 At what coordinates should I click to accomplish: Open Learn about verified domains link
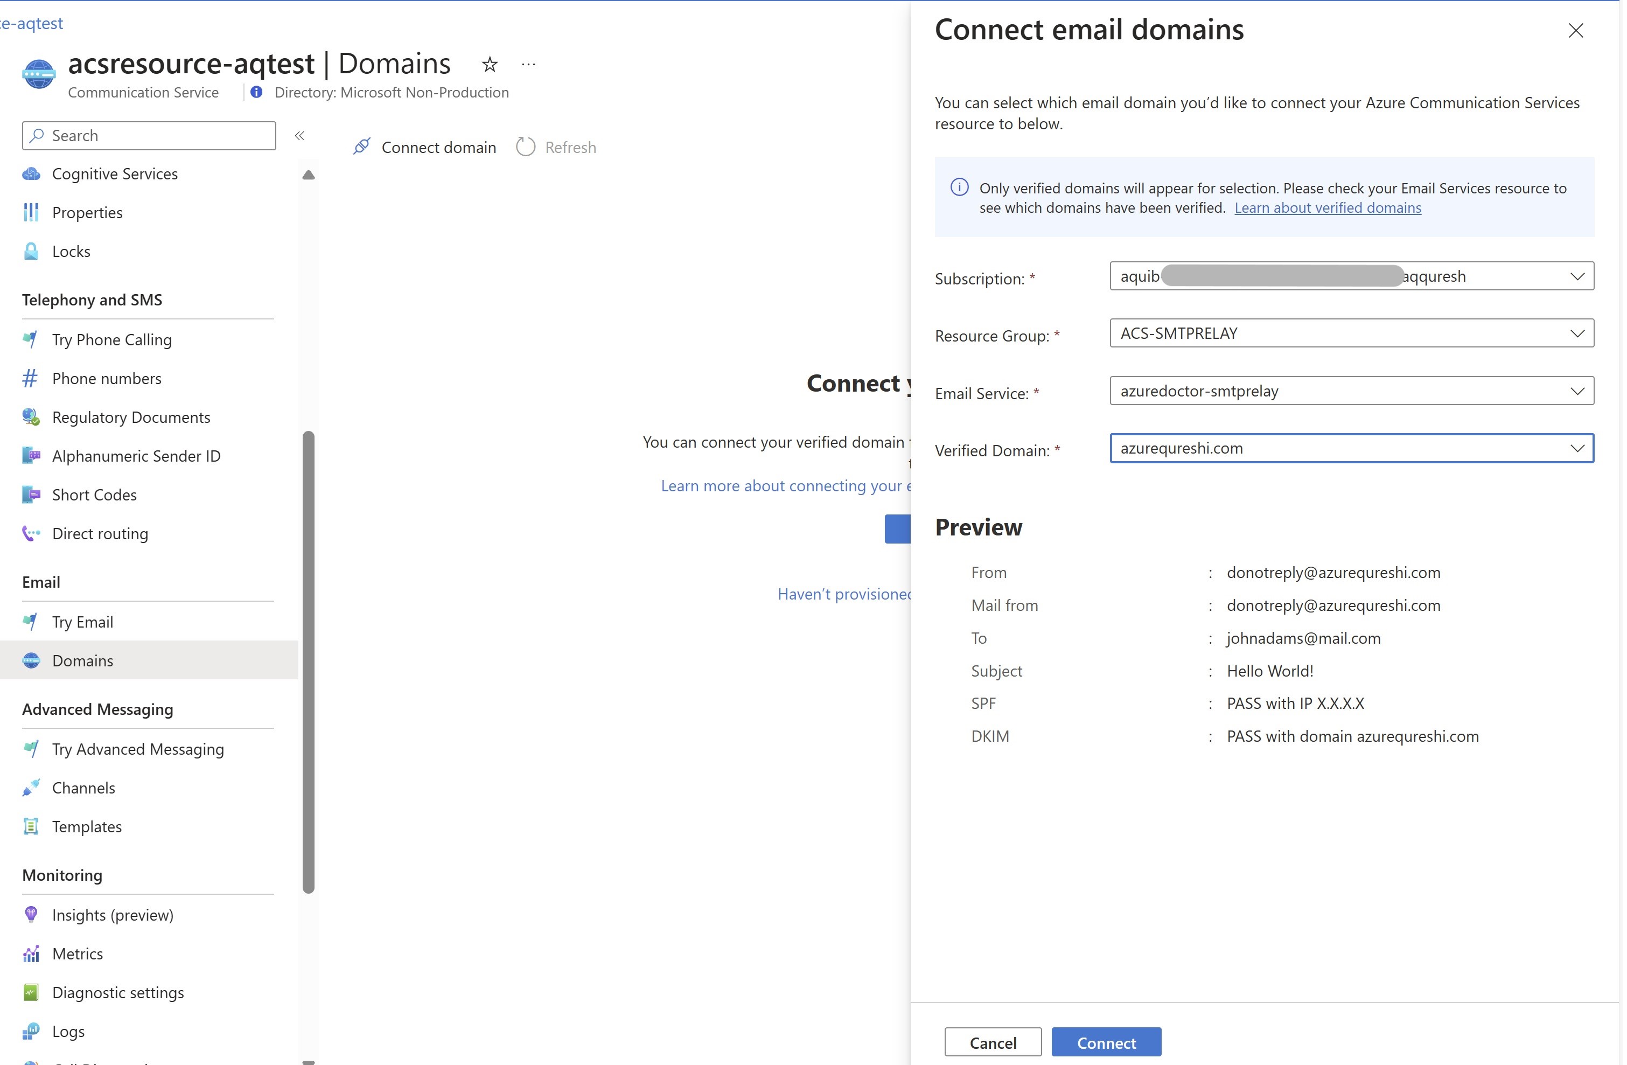(1327, 207)
